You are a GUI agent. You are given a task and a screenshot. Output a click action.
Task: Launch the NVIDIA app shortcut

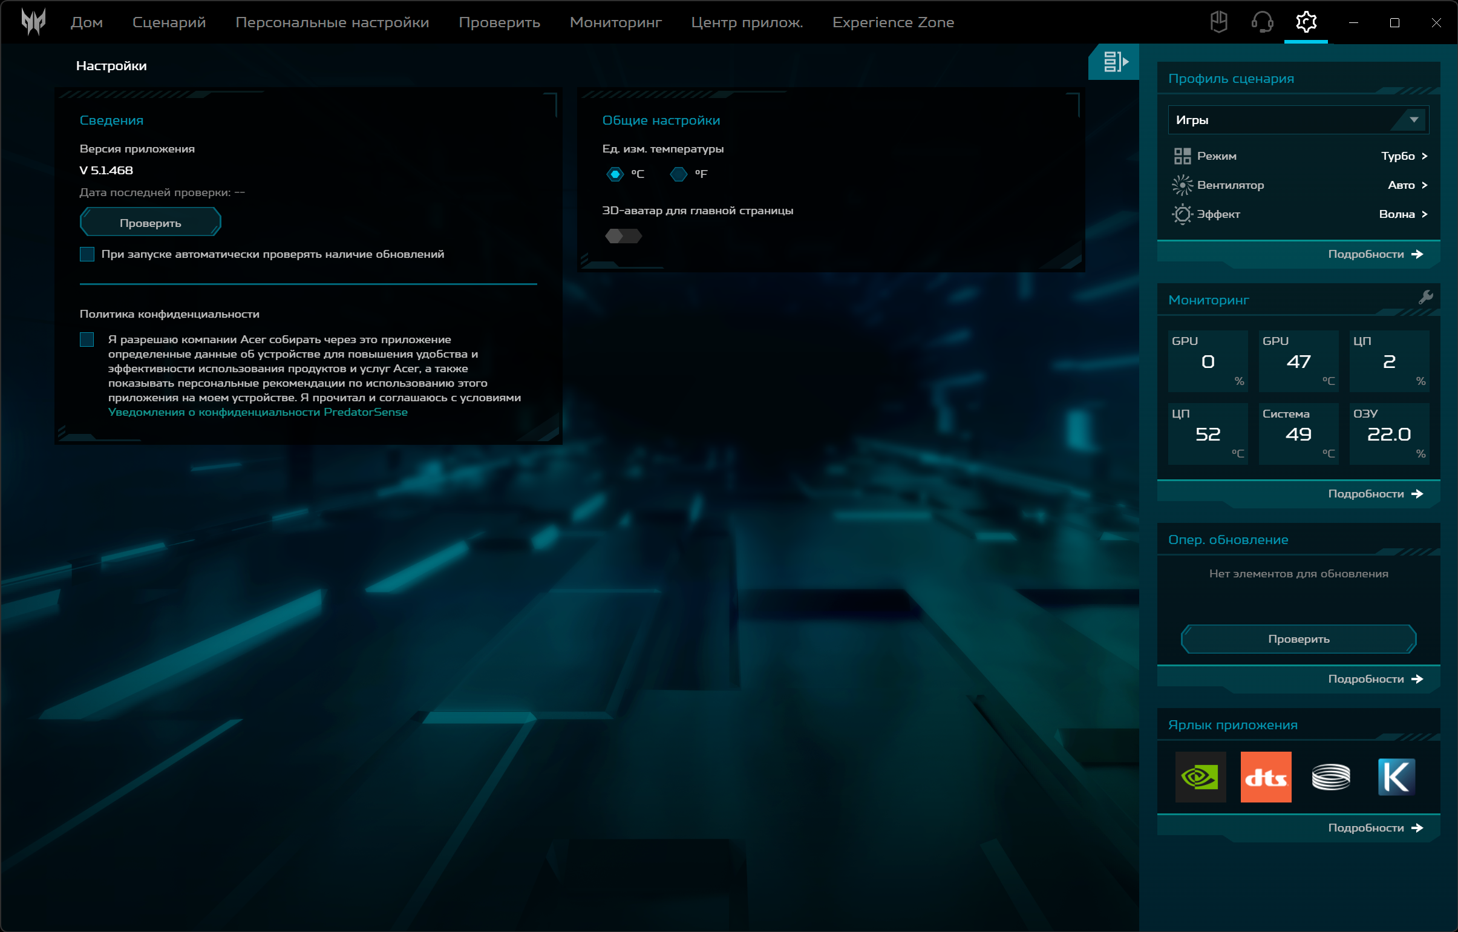click(1200, 777)
